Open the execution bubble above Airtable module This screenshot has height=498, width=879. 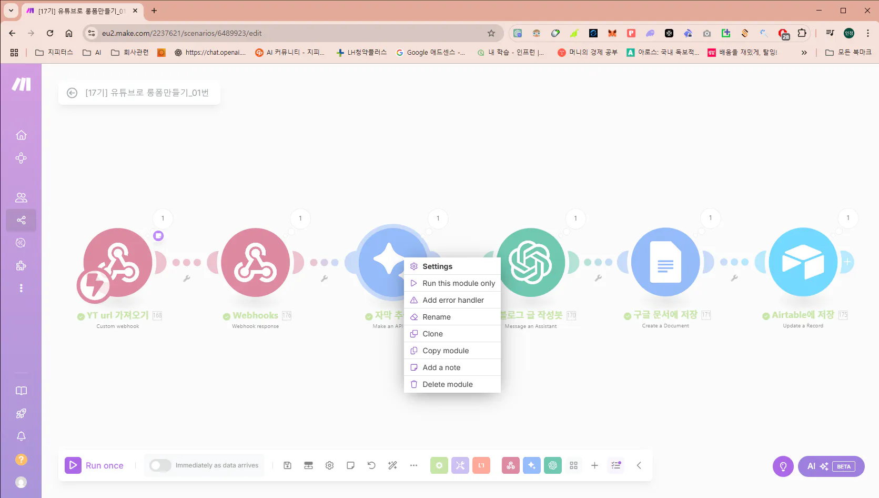pos(848,218)
